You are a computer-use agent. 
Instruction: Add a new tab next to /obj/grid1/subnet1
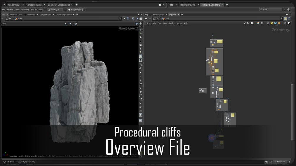tap(227, 4)
